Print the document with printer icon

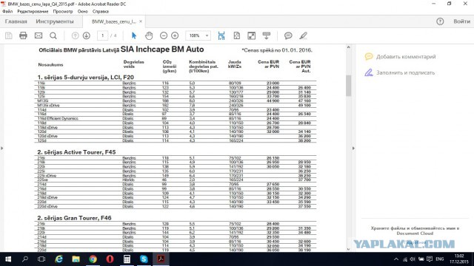[x=23, y=35]
